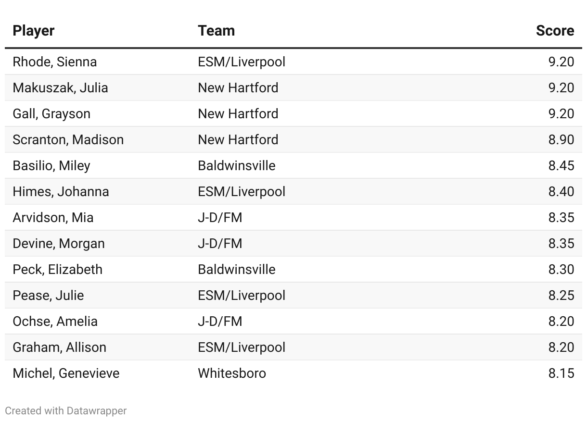Click Gall, Grayson in the Player column

tap(51, 114)
